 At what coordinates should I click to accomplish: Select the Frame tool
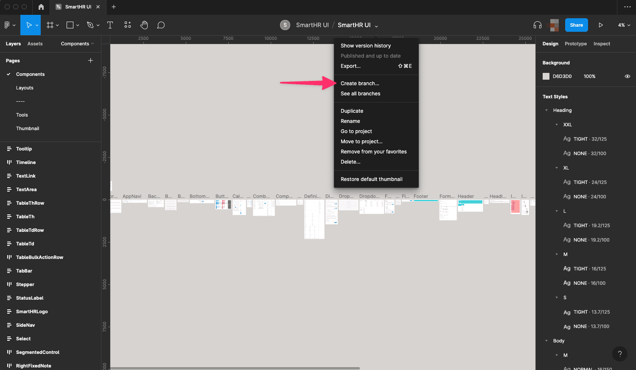coord(50,25)
